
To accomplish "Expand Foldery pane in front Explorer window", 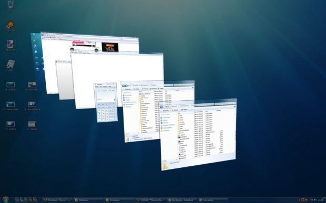I will [x=169, y=161].
